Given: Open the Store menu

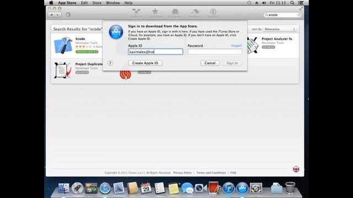Looking at the screenshot, I should (x=97, y=3).
